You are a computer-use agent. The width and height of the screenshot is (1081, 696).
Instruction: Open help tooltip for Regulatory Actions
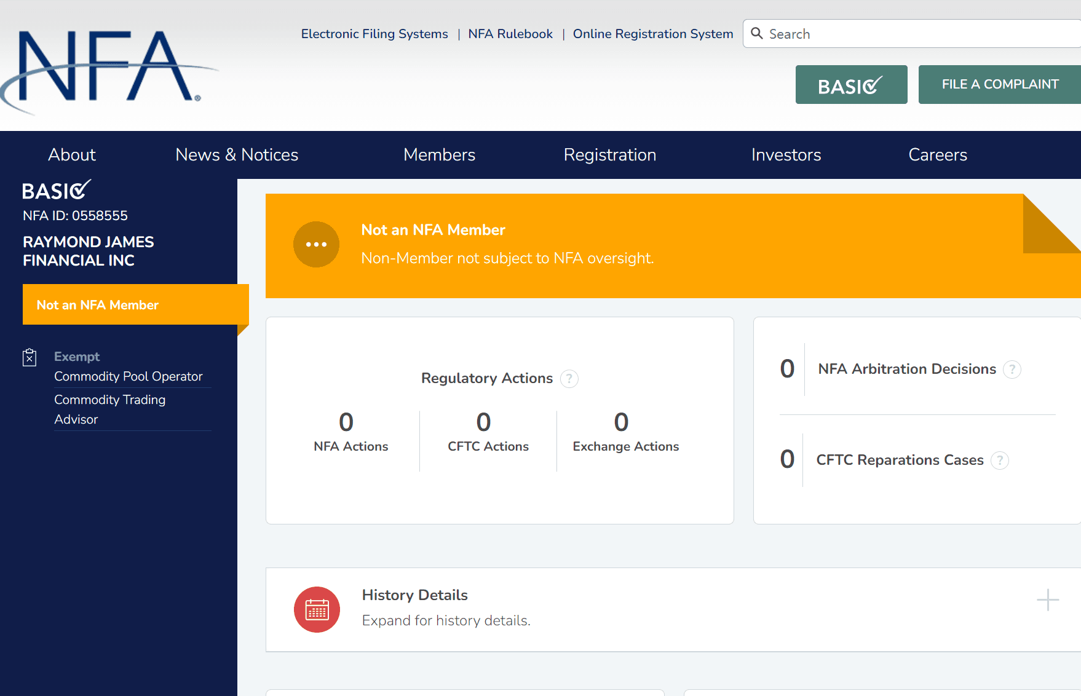[569, 379]
